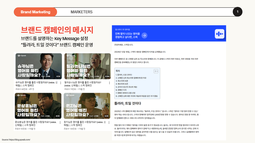Viewport: 255px width, 143px height.
Task: Play the 밀라논나님은 영어를 틀린 사람일까요 thumbnail
Action: coord(87,66)
